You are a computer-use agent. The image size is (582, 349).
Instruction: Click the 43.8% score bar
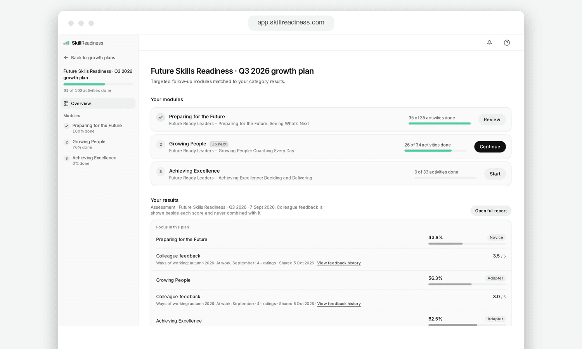[x=467, y=244]
